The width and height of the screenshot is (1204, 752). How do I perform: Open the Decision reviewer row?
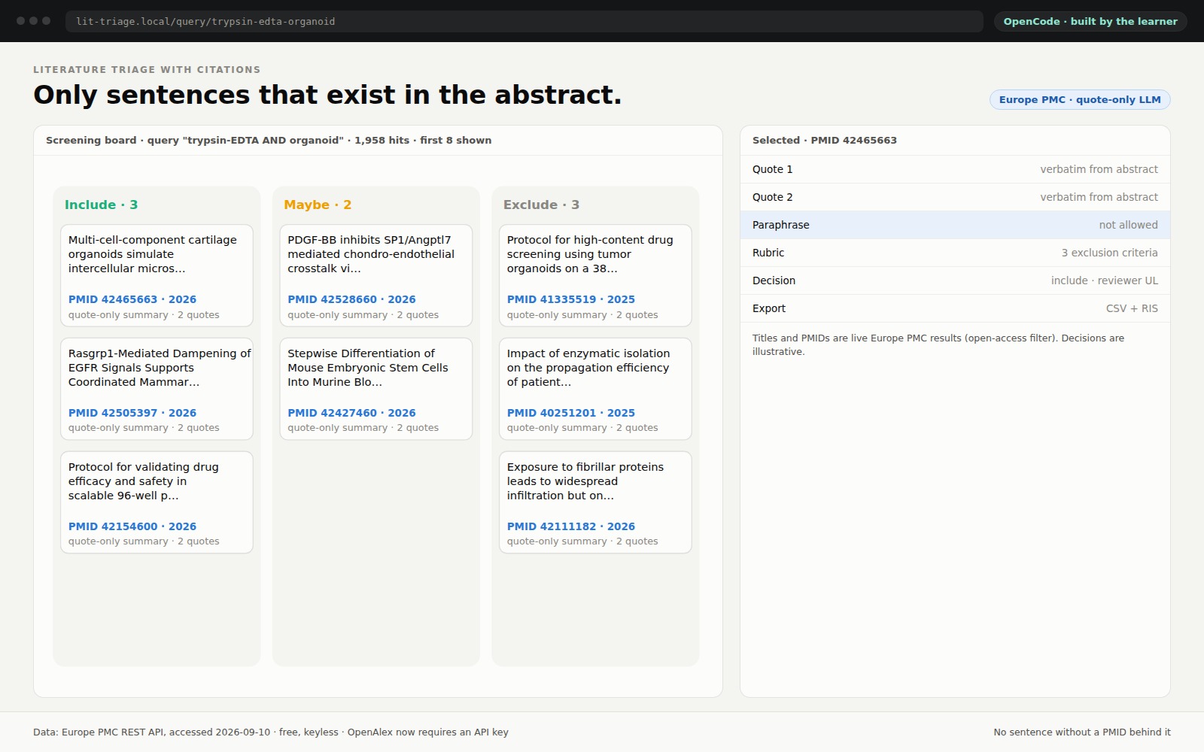pyautogui.click(x=955, y=280)
